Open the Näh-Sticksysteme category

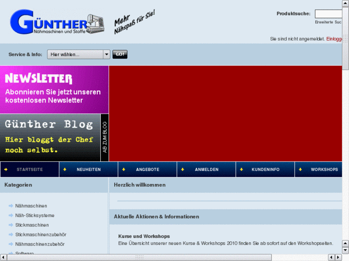click(x=35, y=216)
